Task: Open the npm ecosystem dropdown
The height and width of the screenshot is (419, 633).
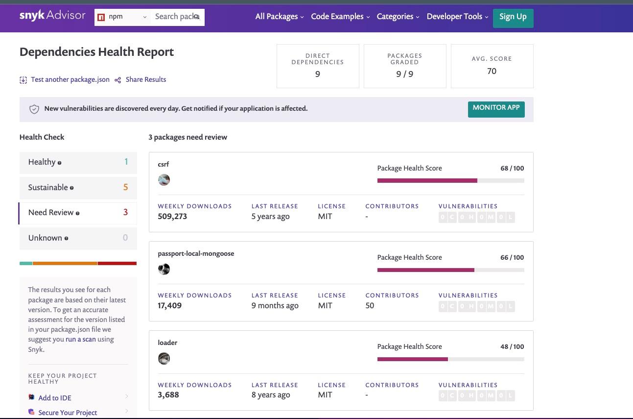Action: [122, 17]
